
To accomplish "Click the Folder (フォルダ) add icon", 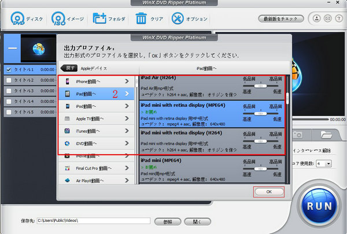I will 99,18.
